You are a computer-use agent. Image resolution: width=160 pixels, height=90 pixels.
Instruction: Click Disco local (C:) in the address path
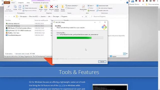34,16
